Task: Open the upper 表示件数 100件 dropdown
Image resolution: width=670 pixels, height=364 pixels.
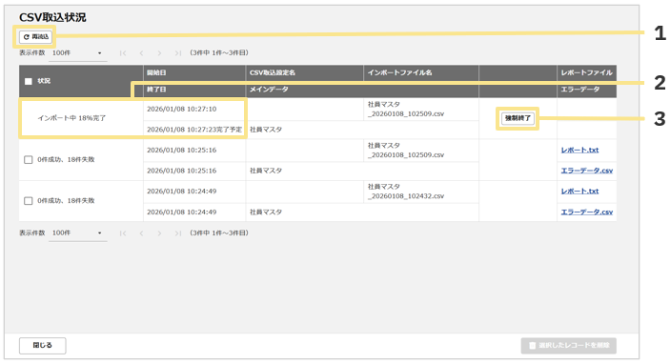Action: point(77,53)
